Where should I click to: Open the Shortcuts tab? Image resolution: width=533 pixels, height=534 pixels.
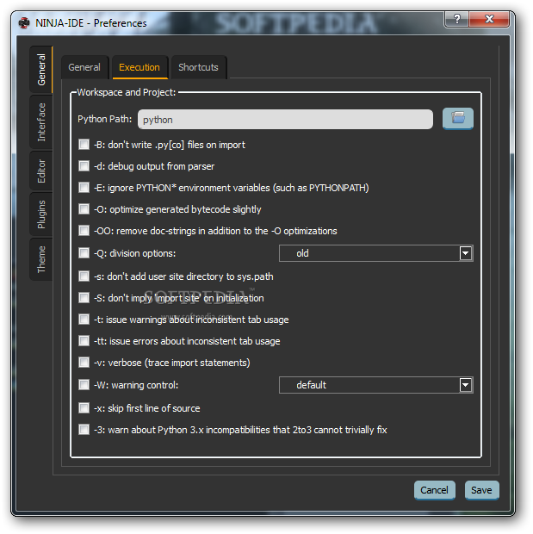pos(198,67)
